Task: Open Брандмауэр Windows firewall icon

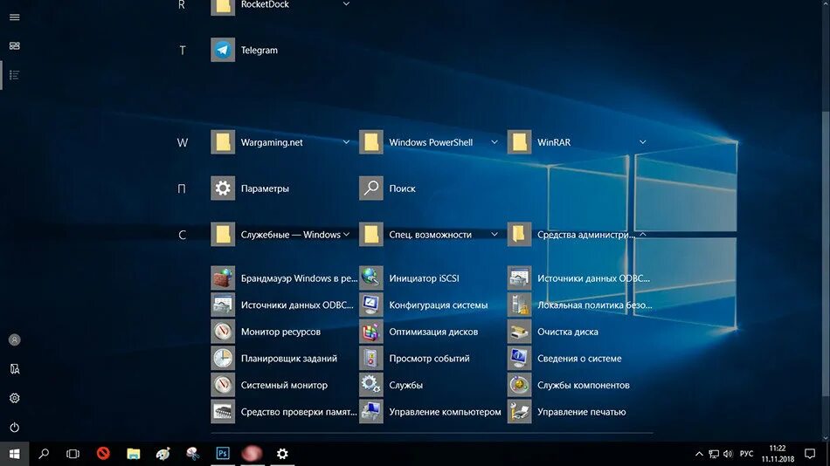Action: (223, 278)
